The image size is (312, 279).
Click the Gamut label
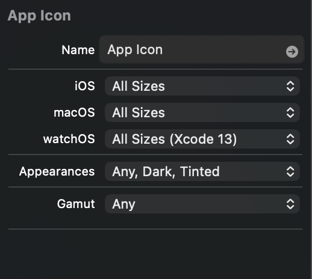coord(76,204)
